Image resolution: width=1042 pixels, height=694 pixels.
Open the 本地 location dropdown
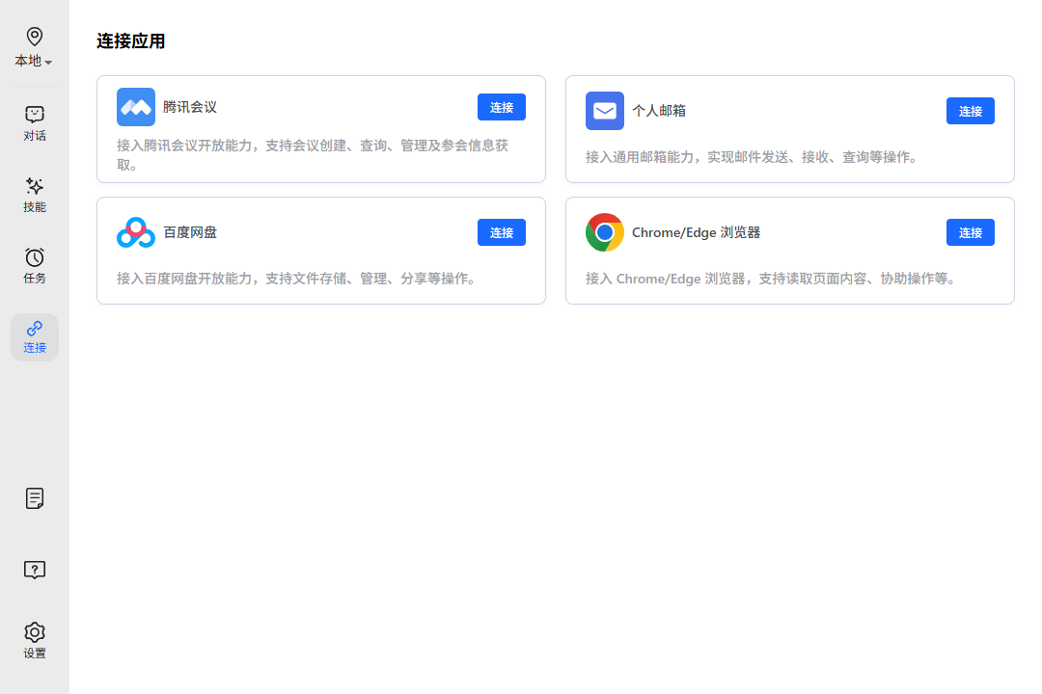click(33, 61)
